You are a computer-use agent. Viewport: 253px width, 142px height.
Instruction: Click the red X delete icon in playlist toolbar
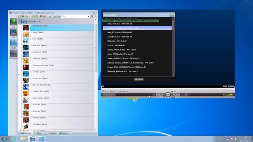[x=41, y=17]
